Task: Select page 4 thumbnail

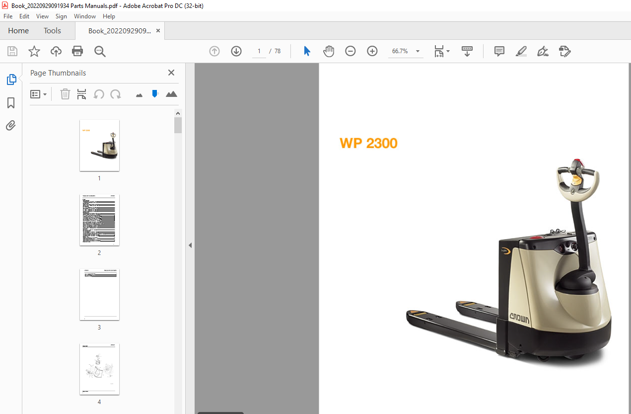Action: coord(99,369)
